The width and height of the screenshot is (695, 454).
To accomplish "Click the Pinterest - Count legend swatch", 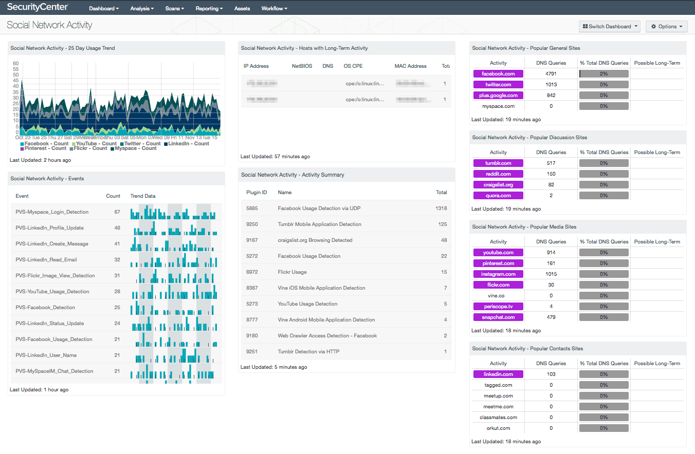I will [22, 149].
